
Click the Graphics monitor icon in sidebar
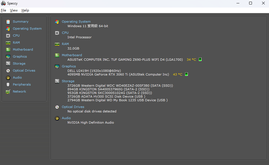click(x=8, y=57)
